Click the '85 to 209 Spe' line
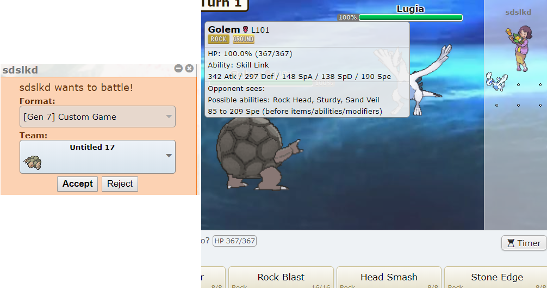This screenshot has height=288, width=547. pyautogui.click(x=295, y=112)
